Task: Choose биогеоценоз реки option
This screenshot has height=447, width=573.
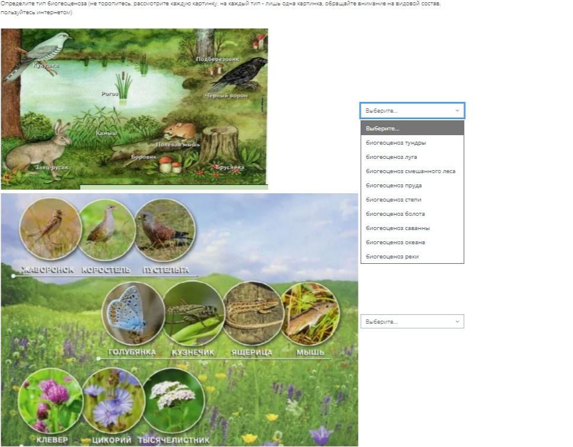Action: [x=412, y=256]
